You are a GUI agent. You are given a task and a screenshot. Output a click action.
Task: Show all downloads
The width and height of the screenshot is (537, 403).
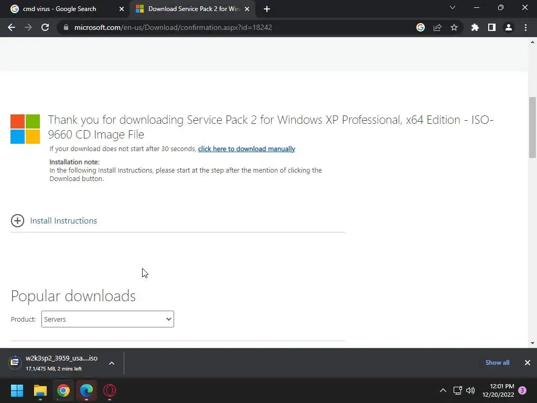coord(497,363)
